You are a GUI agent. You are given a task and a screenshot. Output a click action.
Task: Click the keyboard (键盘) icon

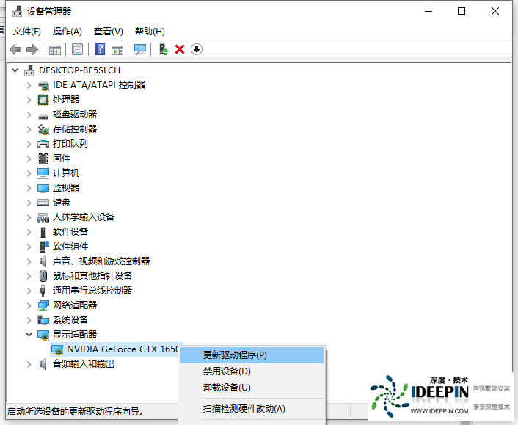click(43, 203)
